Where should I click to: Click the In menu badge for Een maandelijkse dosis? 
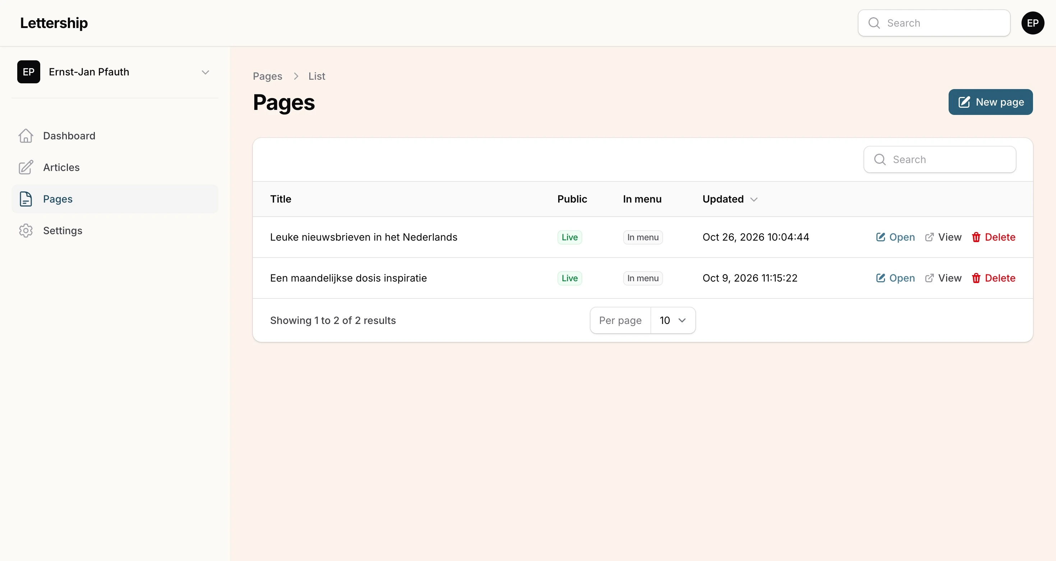[643, 278]
